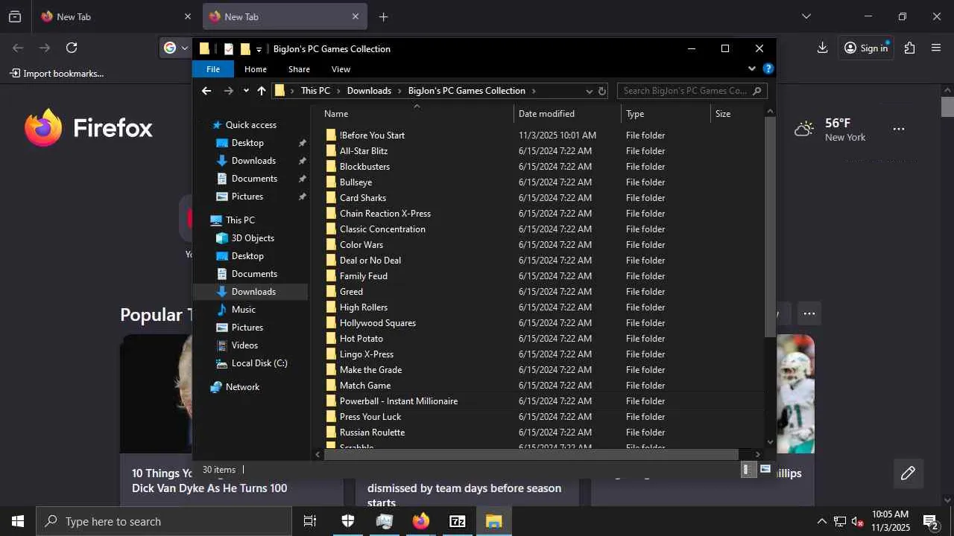Open the address bar history dropdown
The image size is (954, 536).
tap(589, 91)
